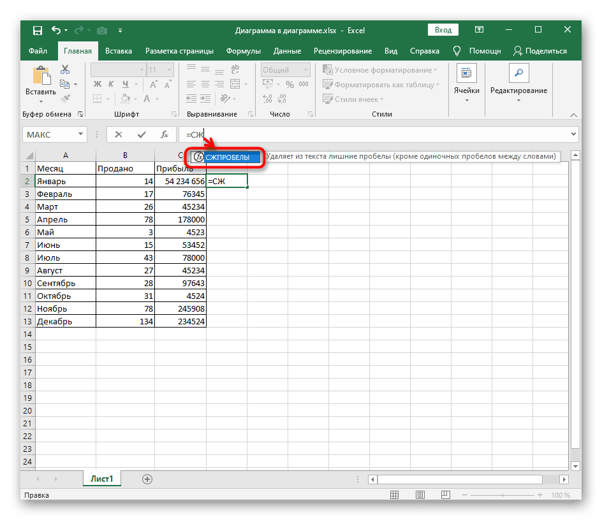Switch to the Вставка ribbon tab
This screenshot has width=602, height=520.
coord(119,51)
